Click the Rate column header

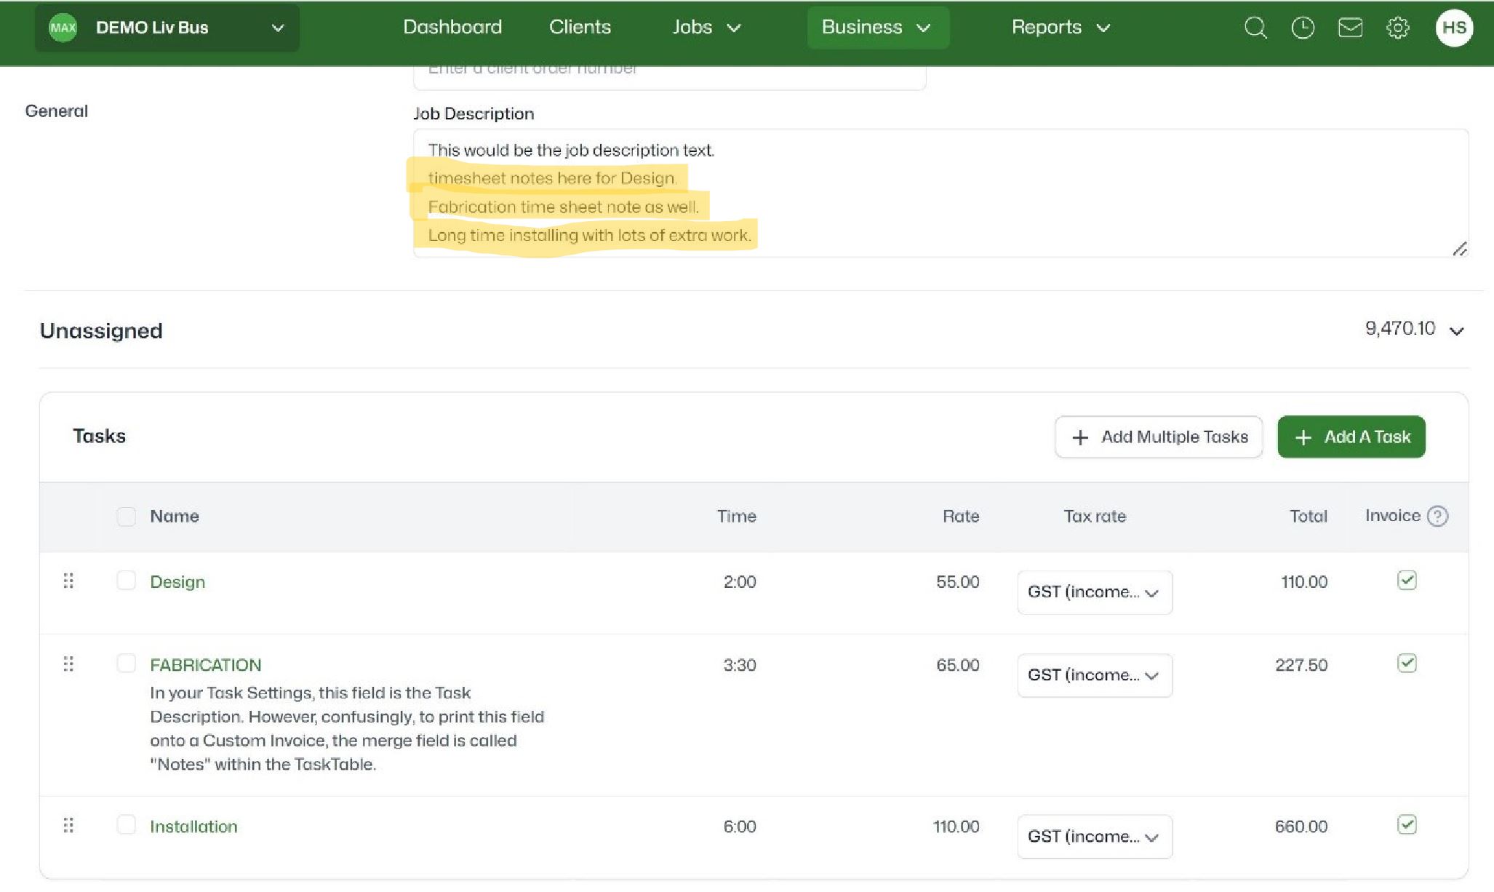pos(961,517)
